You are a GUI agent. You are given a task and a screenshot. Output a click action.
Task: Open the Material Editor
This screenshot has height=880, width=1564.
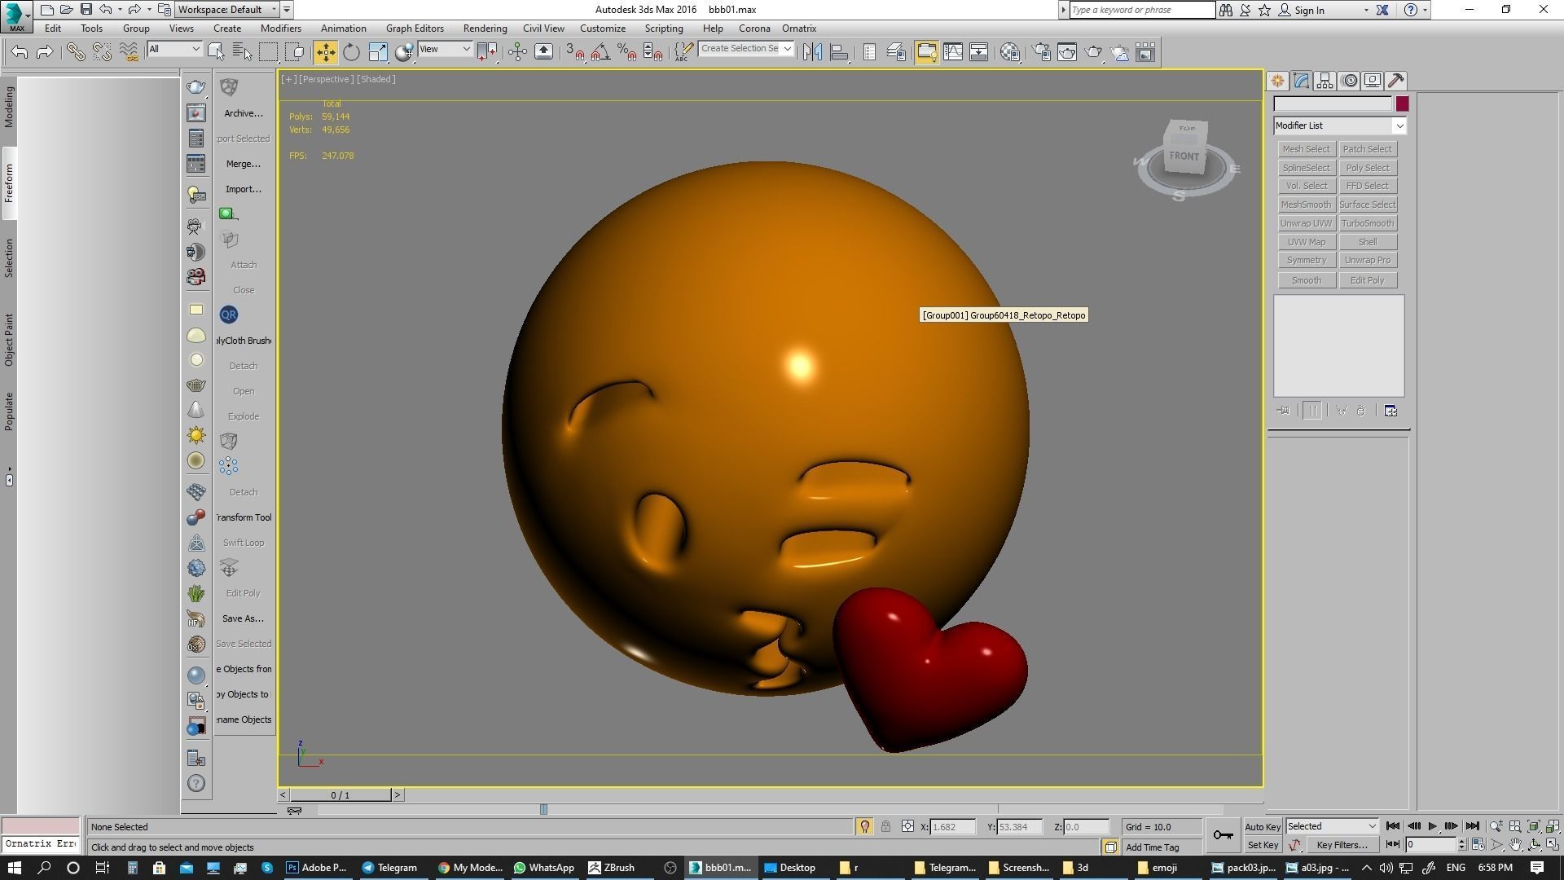click(x=1010, y=52)
